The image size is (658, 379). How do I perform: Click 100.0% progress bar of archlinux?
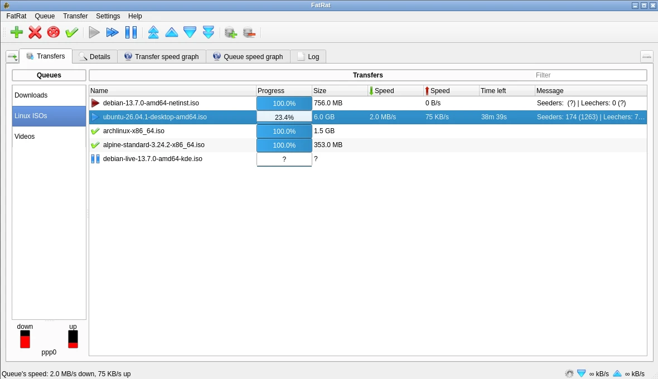coord(284,131)
